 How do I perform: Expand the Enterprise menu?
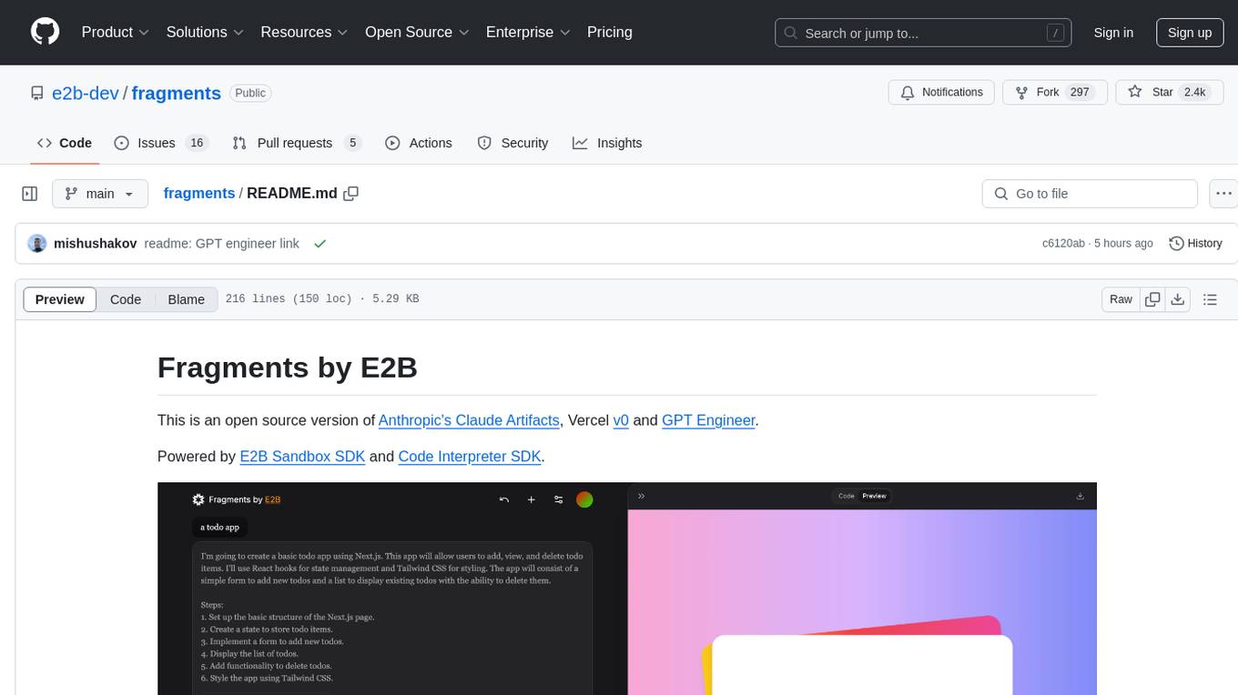point(528,32)
